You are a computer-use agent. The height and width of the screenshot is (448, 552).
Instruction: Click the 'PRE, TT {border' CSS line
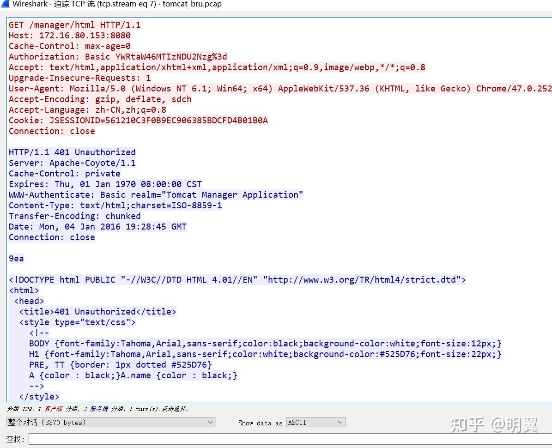click(121, 364)
